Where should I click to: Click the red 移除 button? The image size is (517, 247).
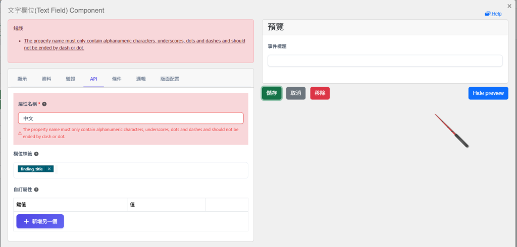pyautogui.click(x=320, y=93)
